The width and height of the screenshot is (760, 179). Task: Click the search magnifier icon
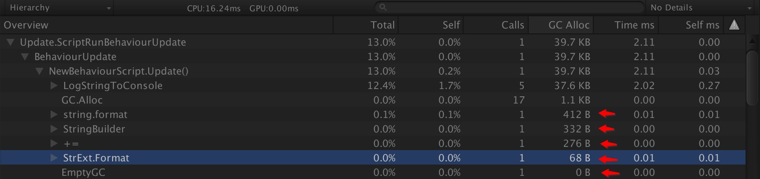click(x=383, y=7)
